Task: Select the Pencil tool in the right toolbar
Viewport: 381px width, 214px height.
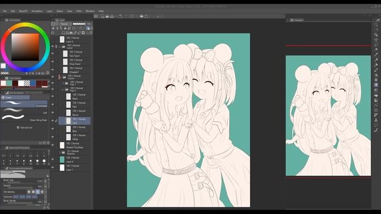Action: [376, 65]
